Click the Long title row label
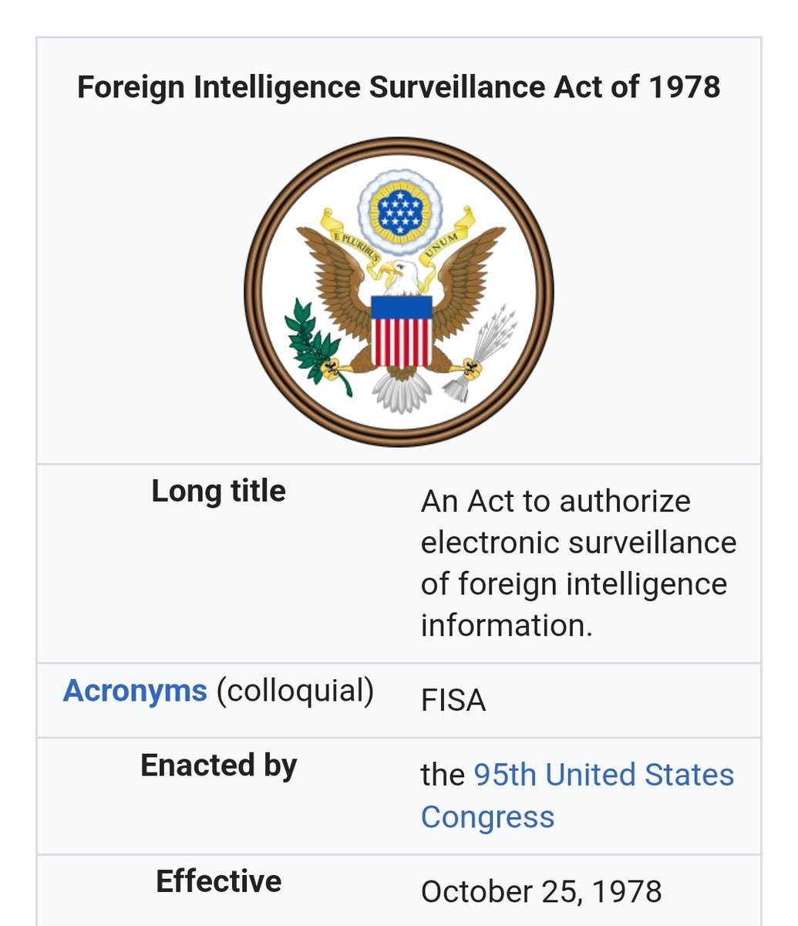Image resolution: width=798 pixels, height=926 pixels. (218, 491)
